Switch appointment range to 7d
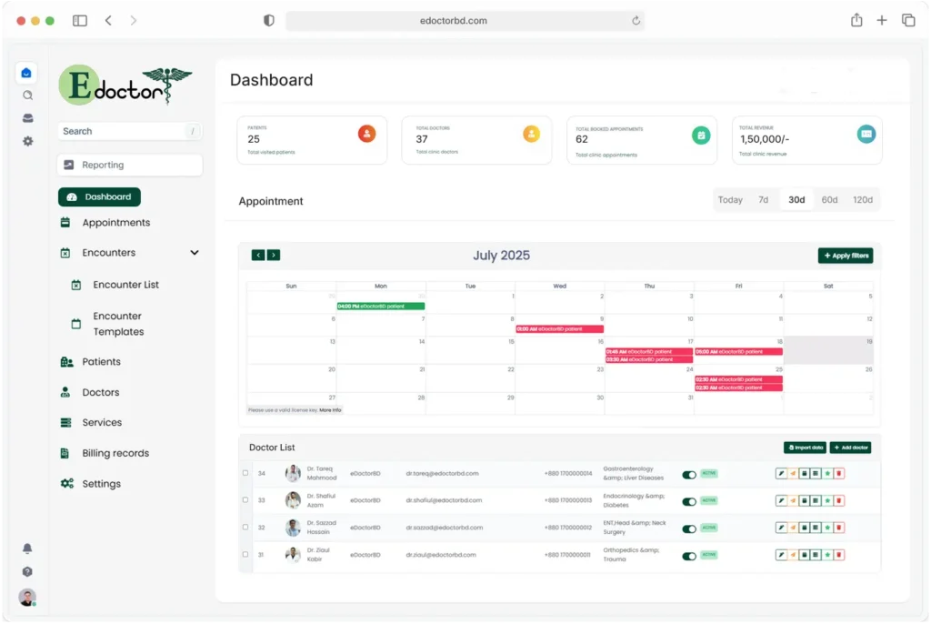 tap(763, 200)
